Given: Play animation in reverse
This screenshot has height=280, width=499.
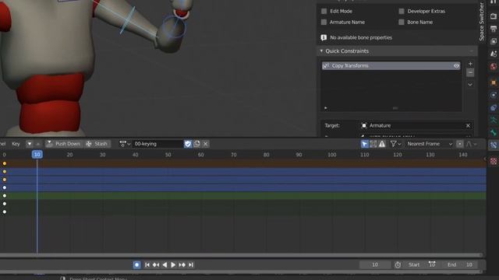Looking at the screenshot, I should (x=165, y=264).
